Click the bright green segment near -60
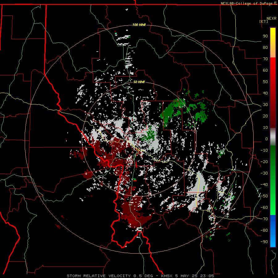This screenshot has height=278, width=278. tap(273, 208)
